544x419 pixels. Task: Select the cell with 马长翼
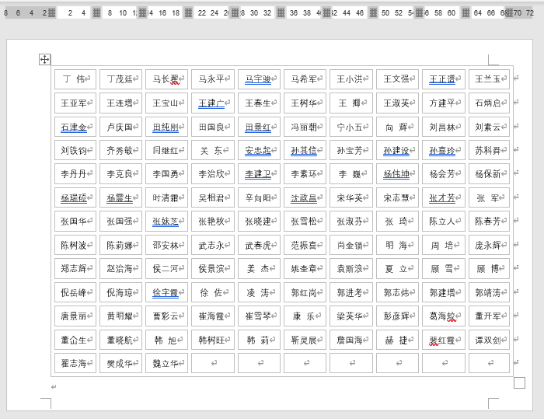pos(166,79)
